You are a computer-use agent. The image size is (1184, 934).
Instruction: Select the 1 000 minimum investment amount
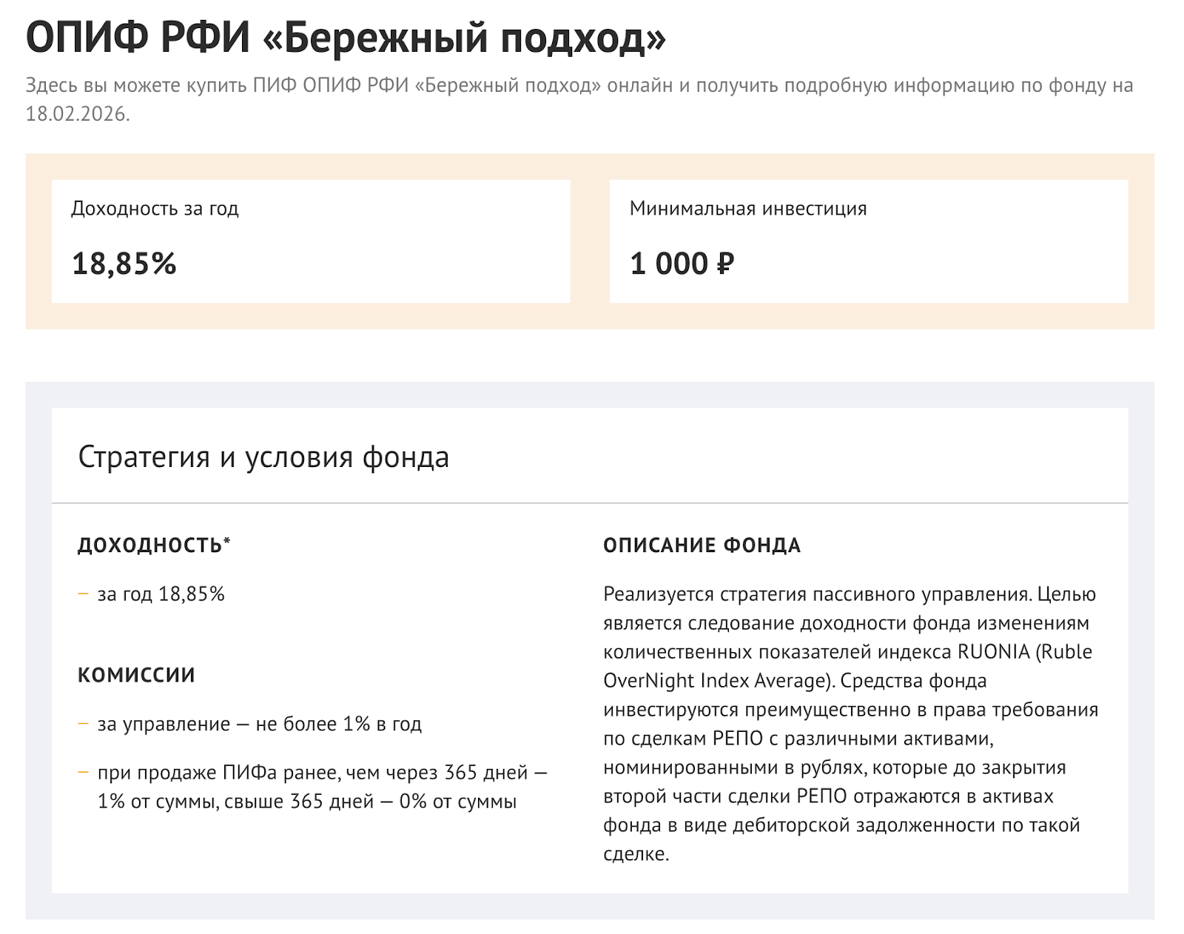point(669,263)
